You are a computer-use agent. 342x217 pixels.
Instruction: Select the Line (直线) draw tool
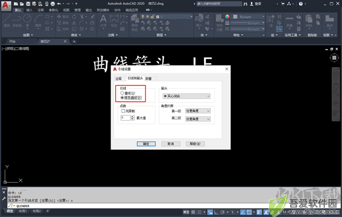pos(7,21)
